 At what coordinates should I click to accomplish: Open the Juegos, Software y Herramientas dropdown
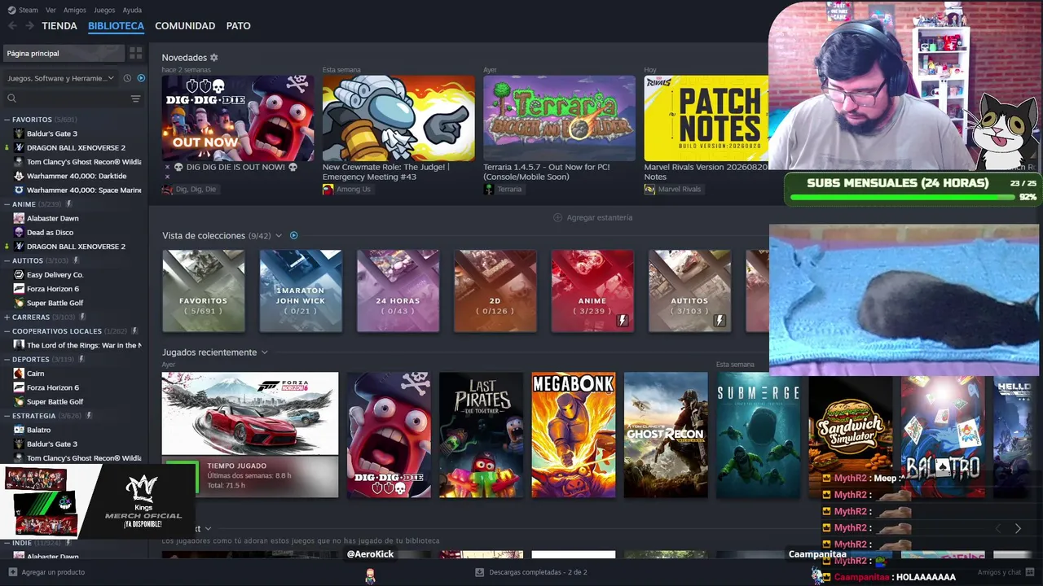[61, 78]
